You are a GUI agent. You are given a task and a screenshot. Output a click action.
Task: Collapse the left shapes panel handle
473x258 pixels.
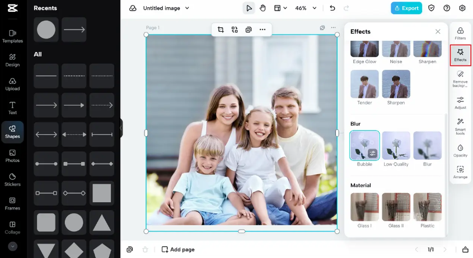tap(121, 128)
